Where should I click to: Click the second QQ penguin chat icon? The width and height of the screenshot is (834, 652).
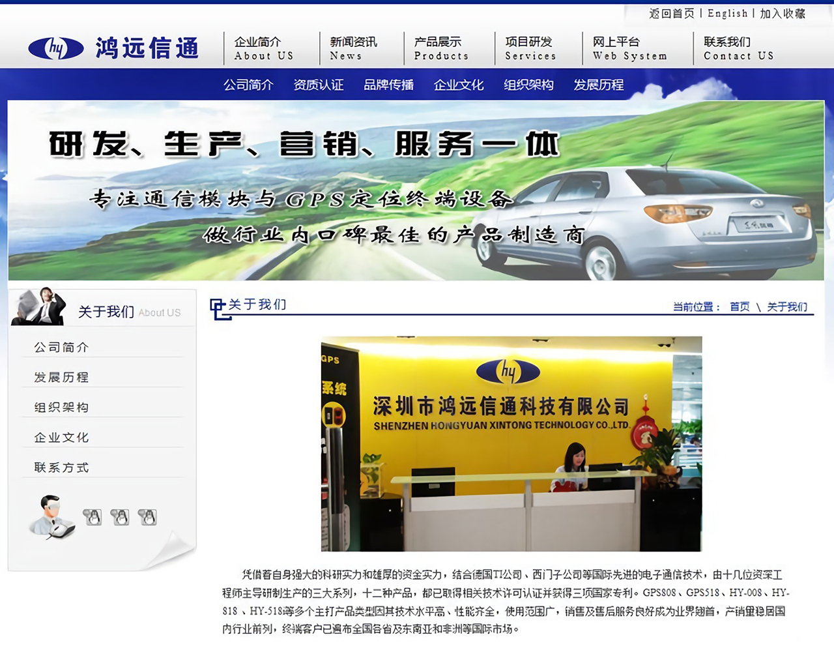pyautogui.click(x=120, y=517)
